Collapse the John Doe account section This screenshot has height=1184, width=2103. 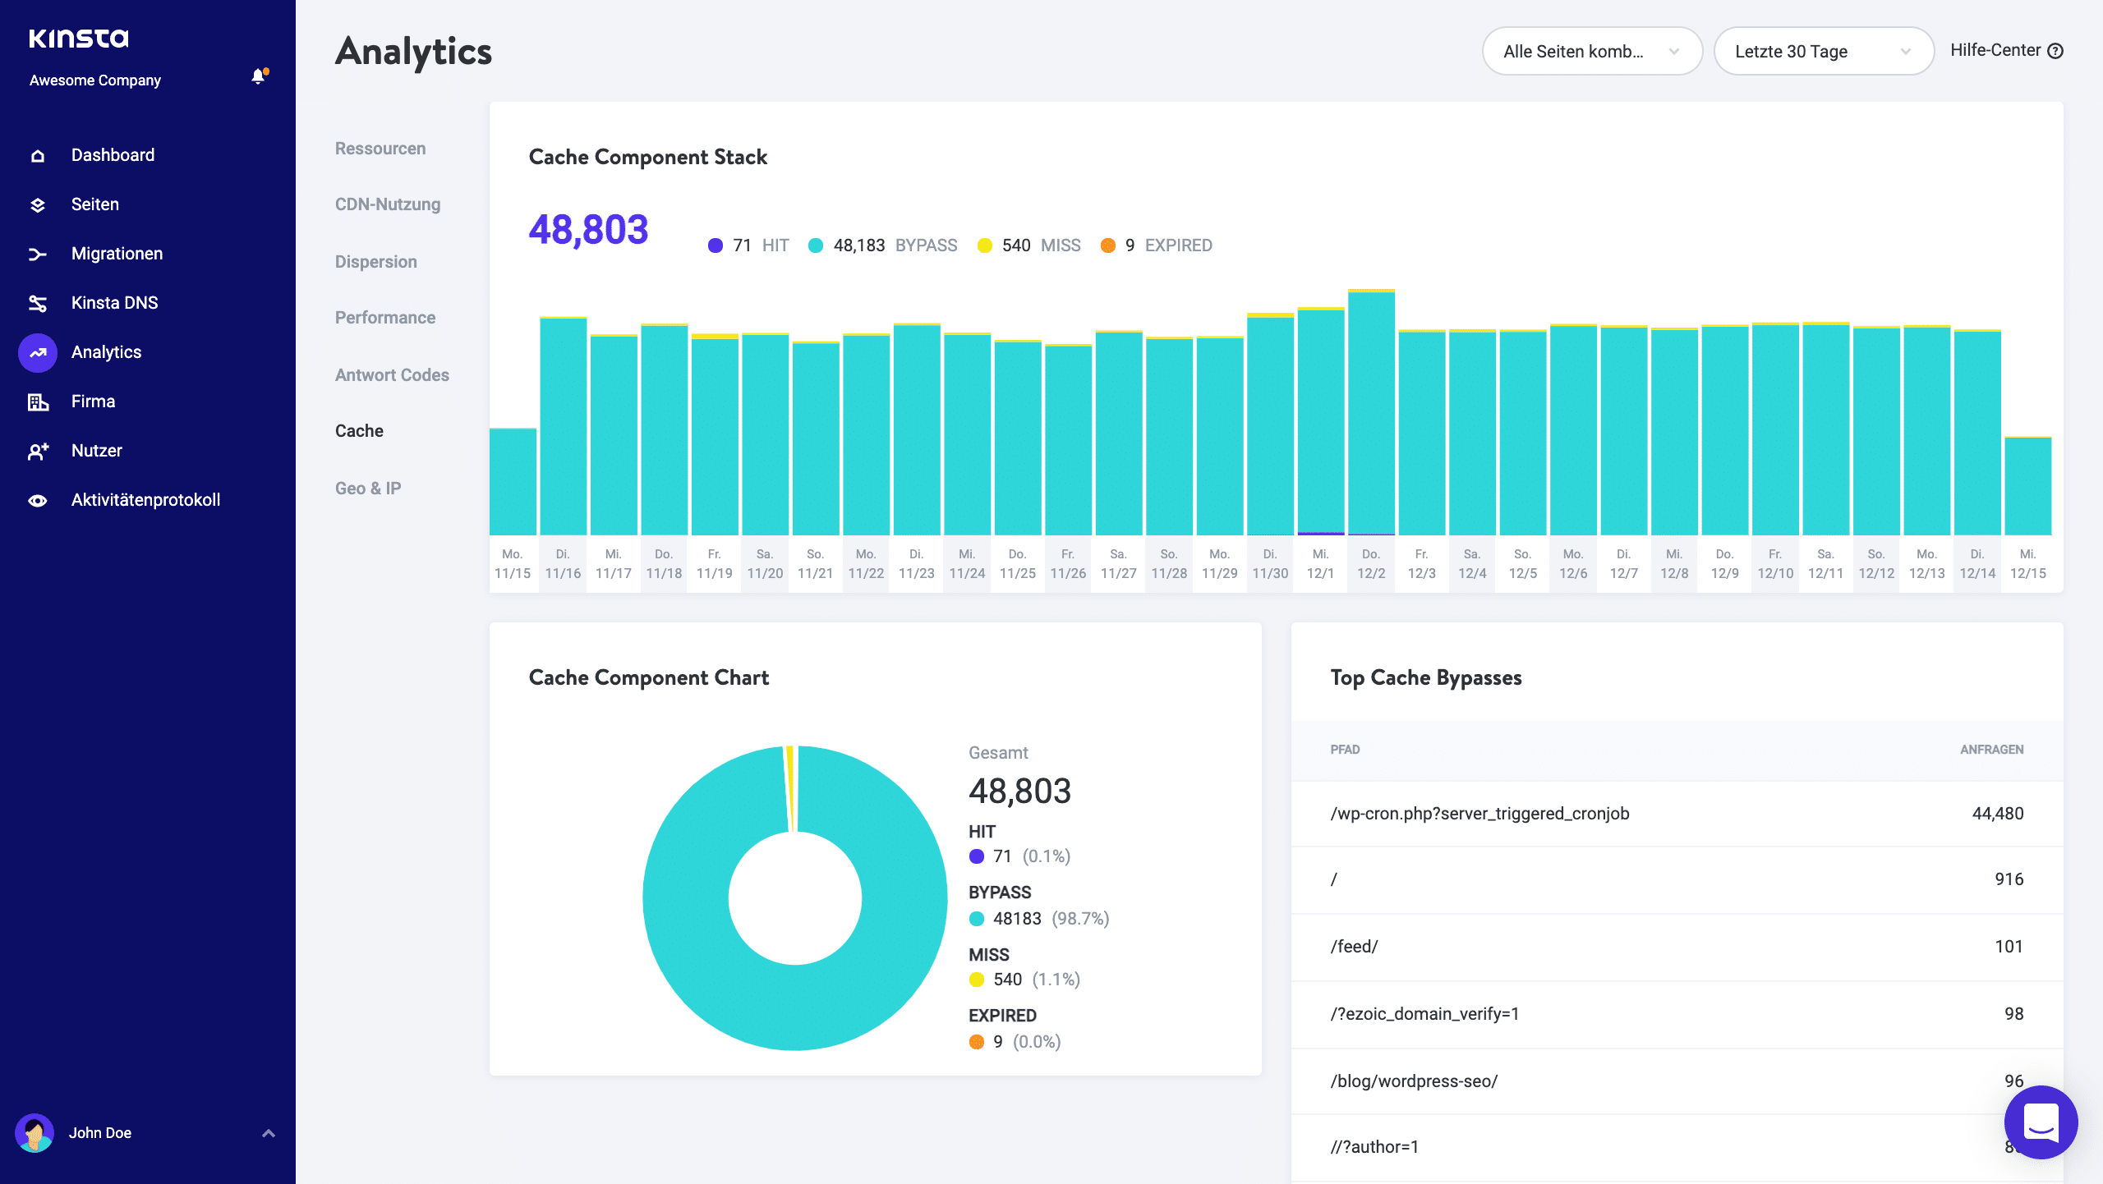pyautogui.click(x=268, y=1132)
